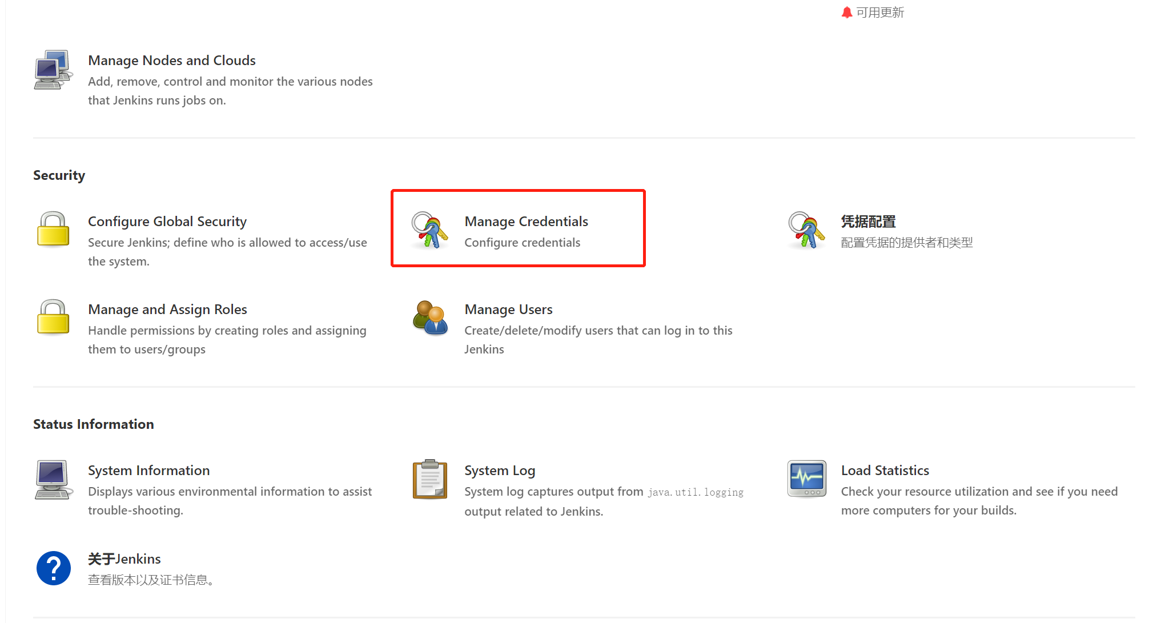Click the Security section heading
Image resolution: width=1153 pixels, height=623 pixels.
[x=59, y=175]
